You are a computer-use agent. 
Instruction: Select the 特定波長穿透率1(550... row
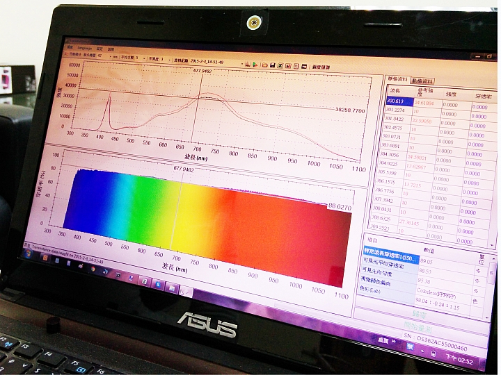point(390,256)
